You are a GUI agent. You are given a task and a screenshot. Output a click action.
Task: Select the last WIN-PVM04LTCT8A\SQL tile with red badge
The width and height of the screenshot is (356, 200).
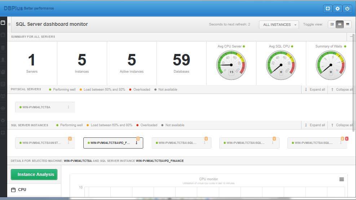317,143
